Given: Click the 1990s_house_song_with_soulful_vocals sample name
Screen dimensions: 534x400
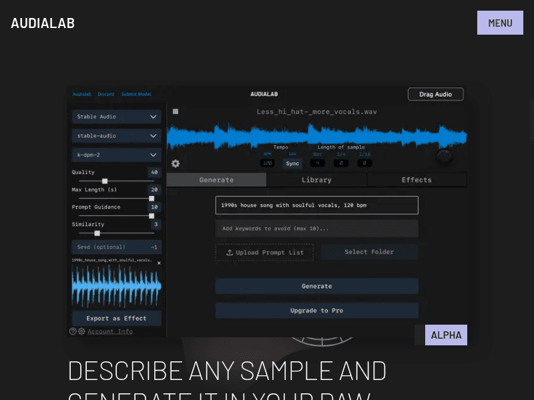Looking at the screenshot, I should tap(111, 260).
